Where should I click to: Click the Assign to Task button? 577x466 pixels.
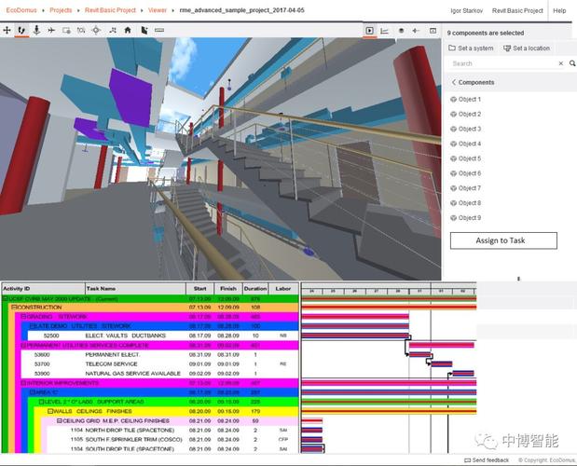click(x=503, y=240)
